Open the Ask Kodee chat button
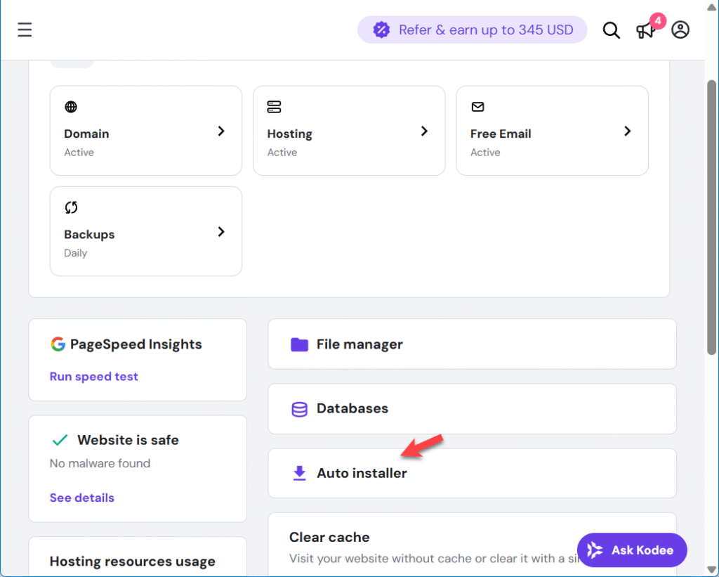Screen dimensions: 719x577 pos(632,550)
